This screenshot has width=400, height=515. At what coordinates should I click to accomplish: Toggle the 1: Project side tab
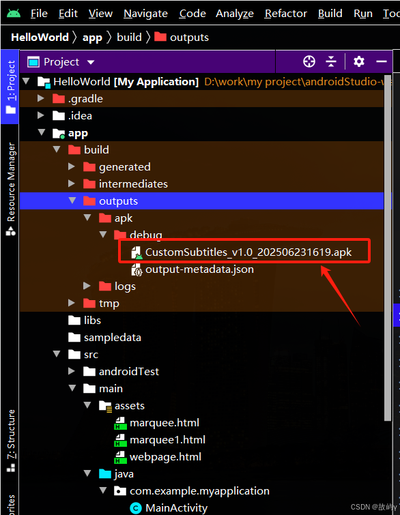[x=10, y=87]
